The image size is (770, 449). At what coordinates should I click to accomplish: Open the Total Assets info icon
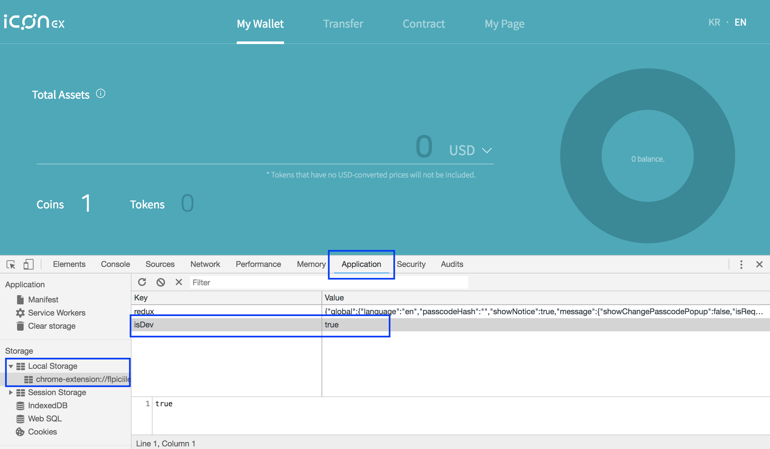101,94
